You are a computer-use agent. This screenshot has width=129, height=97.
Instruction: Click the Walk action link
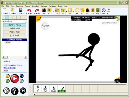click(x=6, y=70)
